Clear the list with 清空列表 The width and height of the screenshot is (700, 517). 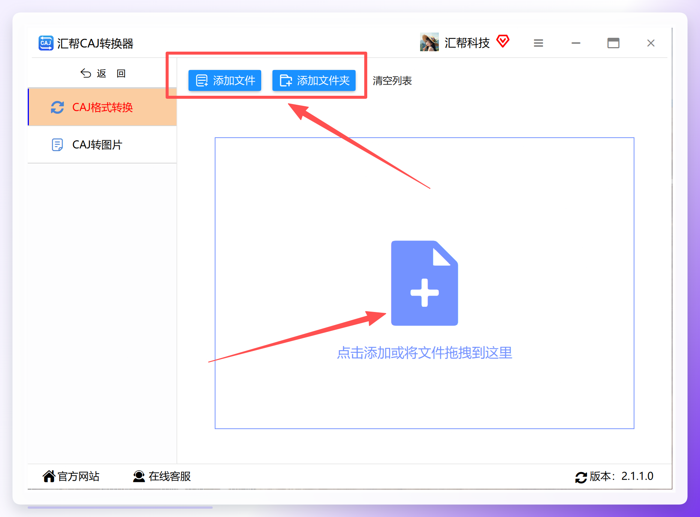392,81
